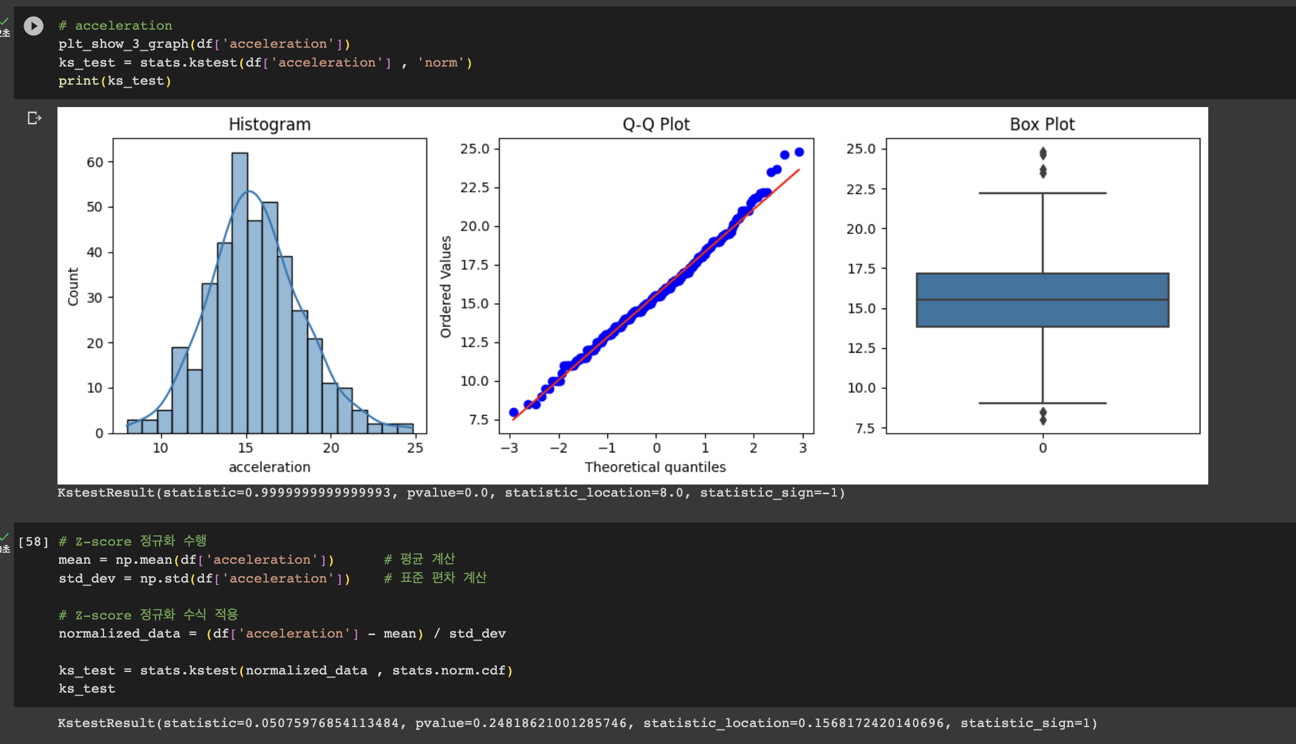Click the first KstestResult output with pvalue=0.0

point(451,492)
